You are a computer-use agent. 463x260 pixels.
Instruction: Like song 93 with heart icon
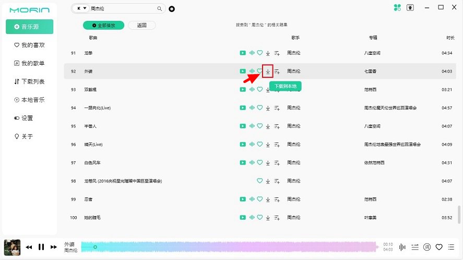259,89
